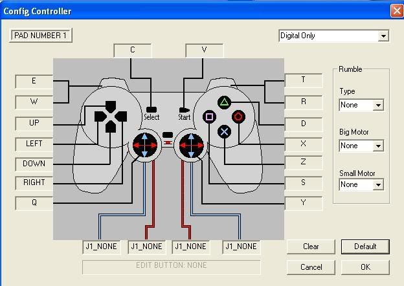
Task: Click the blue Cross button on the controller
Action: click(224, 132)
